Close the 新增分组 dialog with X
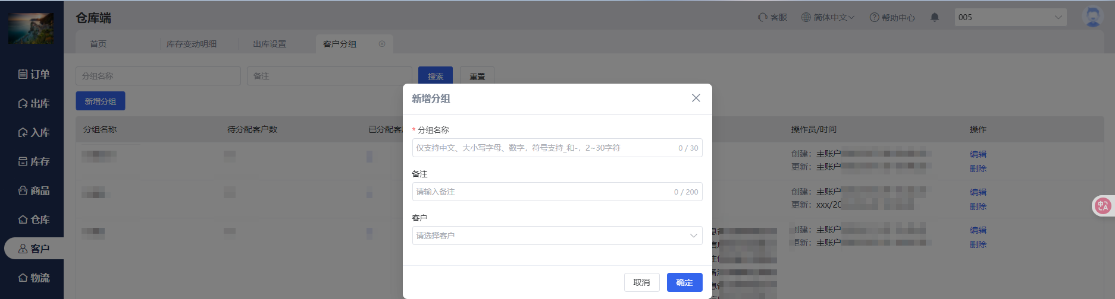 pyautogui.click(x=696, y=98)
